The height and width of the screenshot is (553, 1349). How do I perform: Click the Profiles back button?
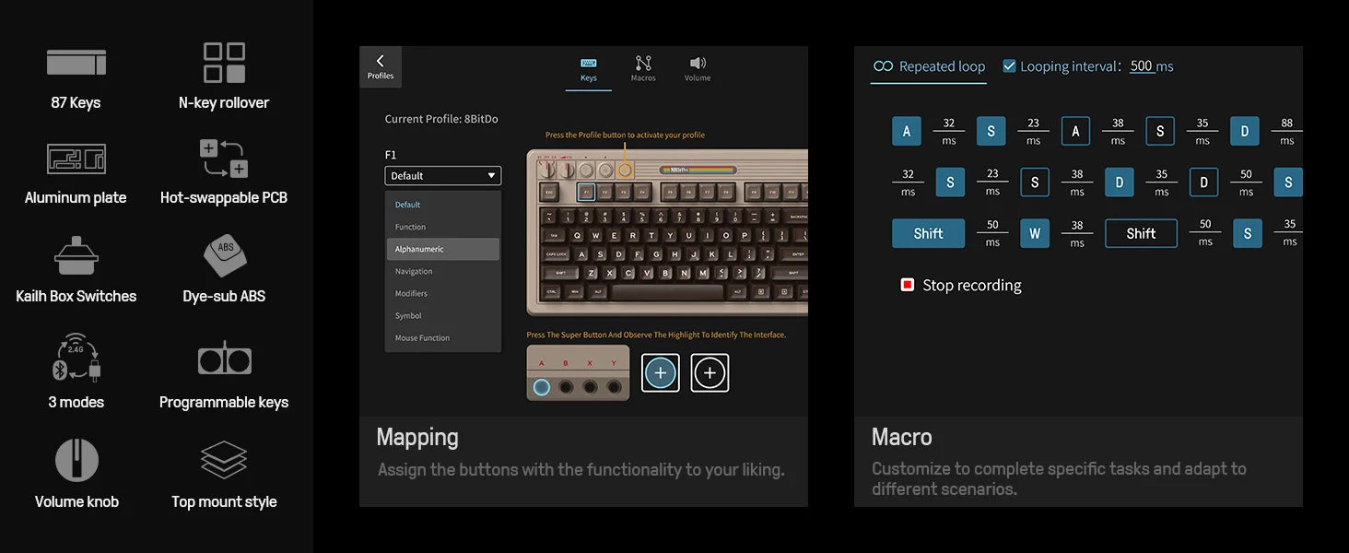[380, 65]
